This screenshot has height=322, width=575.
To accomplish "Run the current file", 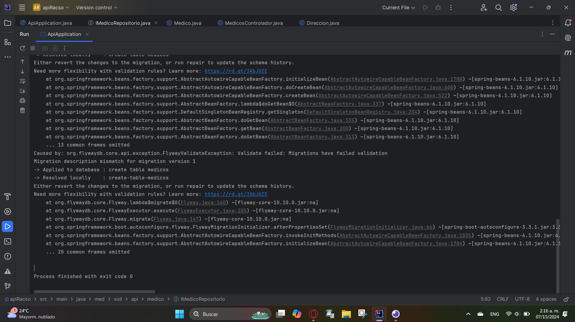I will (x=425, y=7).
